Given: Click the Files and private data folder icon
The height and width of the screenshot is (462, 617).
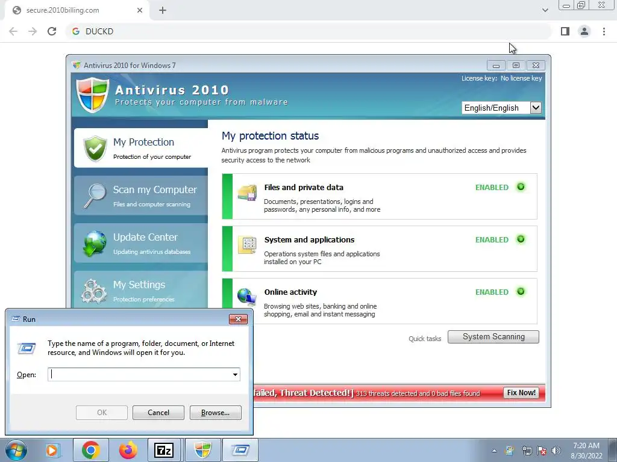Looking at the screenshot, I should [x=247, y=192].
